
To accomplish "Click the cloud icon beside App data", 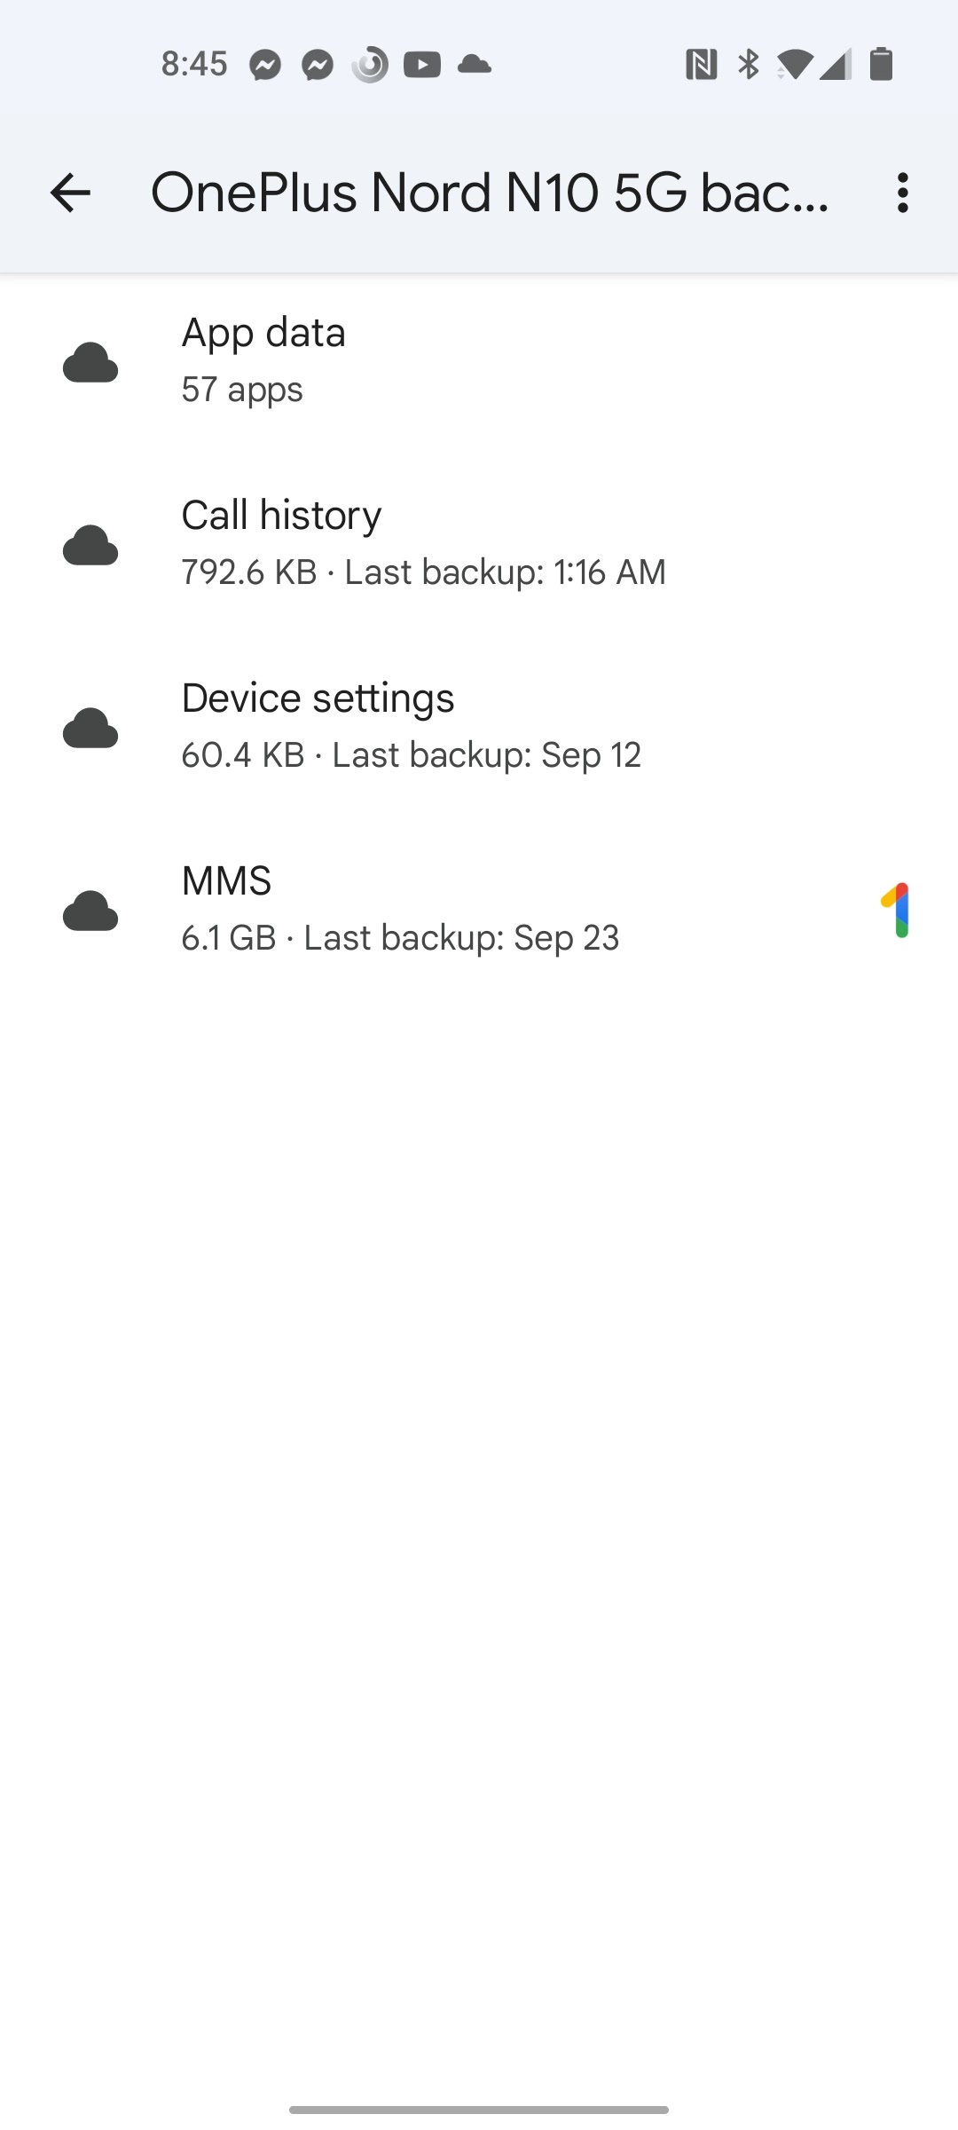I will 90,362.
